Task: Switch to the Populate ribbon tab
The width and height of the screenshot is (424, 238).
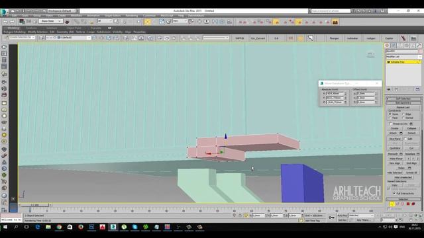Action: [x=95, y=28]
